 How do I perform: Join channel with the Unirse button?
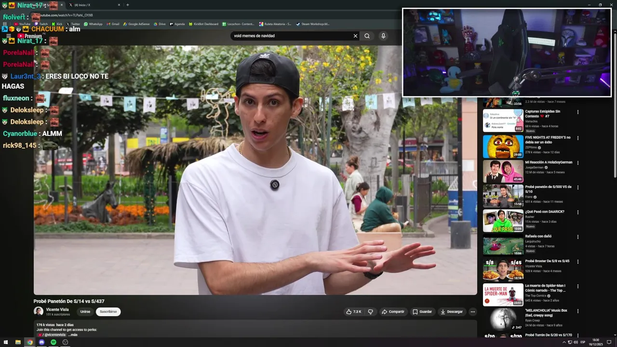(85, 312)
